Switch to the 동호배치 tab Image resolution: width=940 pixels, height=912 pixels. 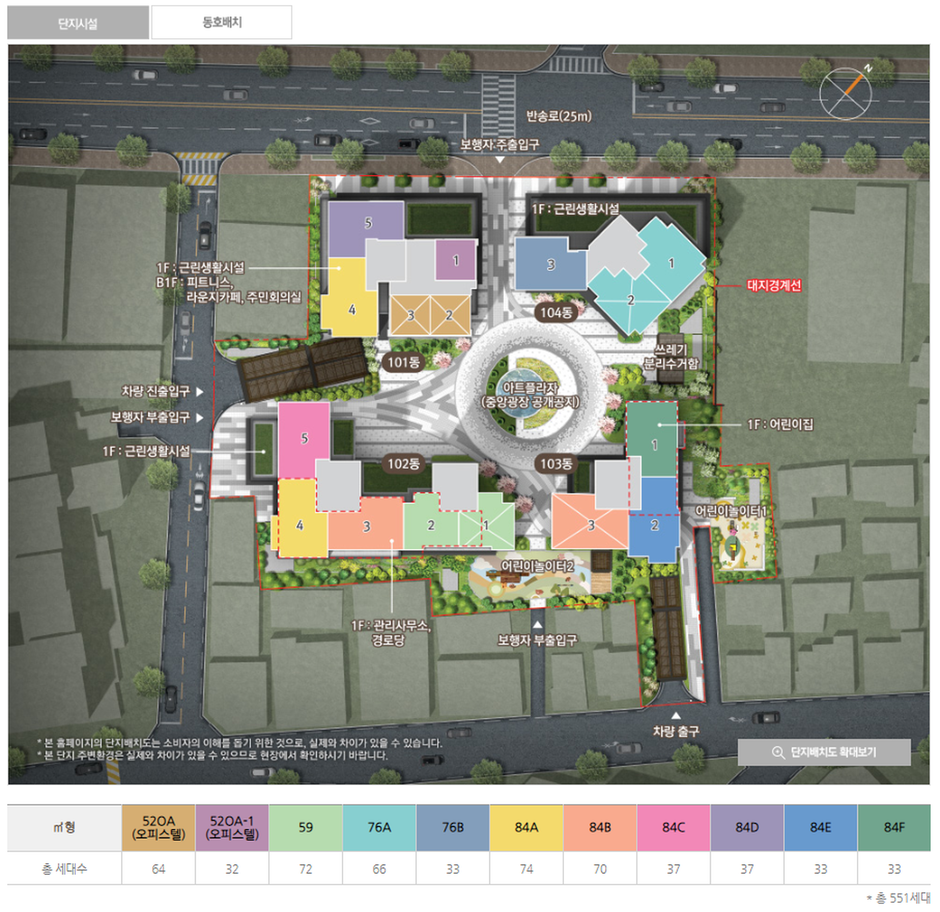[222, 23]
